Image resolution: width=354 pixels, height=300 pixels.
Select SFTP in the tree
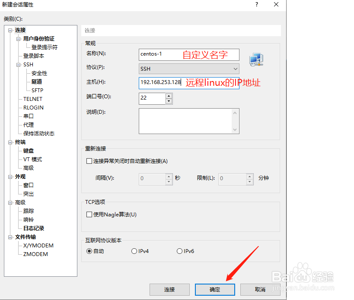(x=37, y=90)
